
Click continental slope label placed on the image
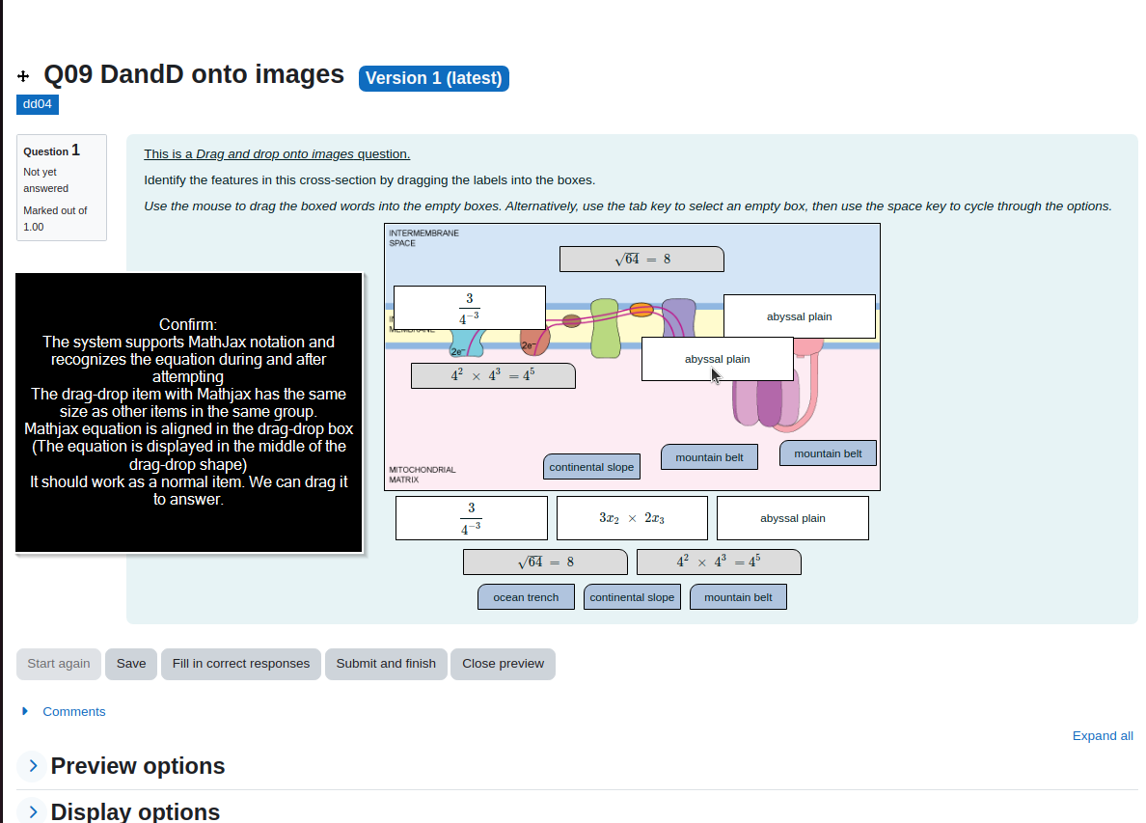[x=592, y=467]
